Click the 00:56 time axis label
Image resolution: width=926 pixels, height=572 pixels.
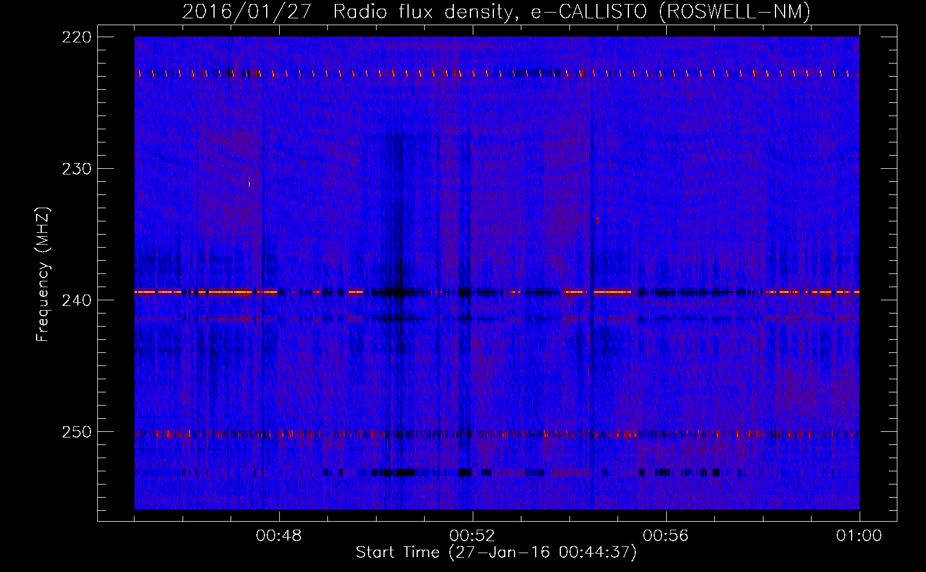666,536
